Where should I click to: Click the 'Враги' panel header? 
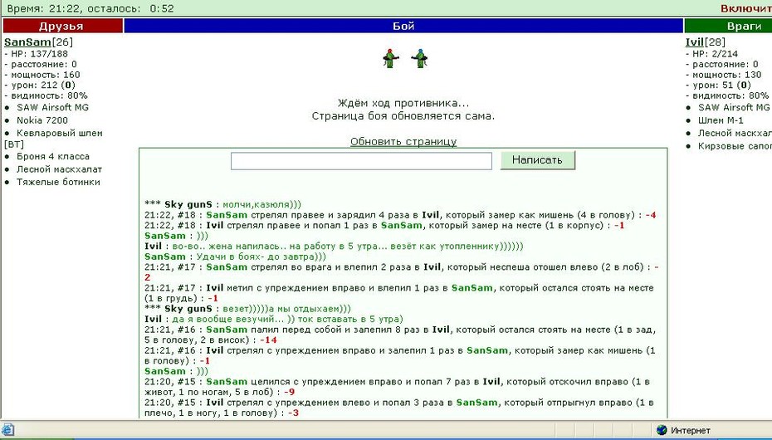coord(728,26)
